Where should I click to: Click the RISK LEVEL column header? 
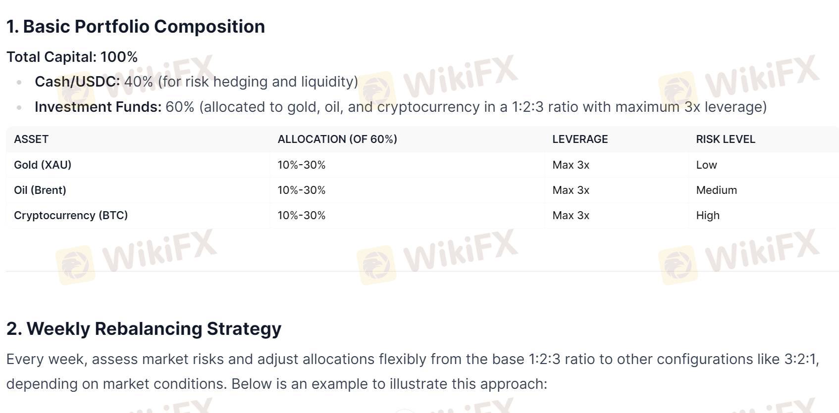click(x=726, y=139)
